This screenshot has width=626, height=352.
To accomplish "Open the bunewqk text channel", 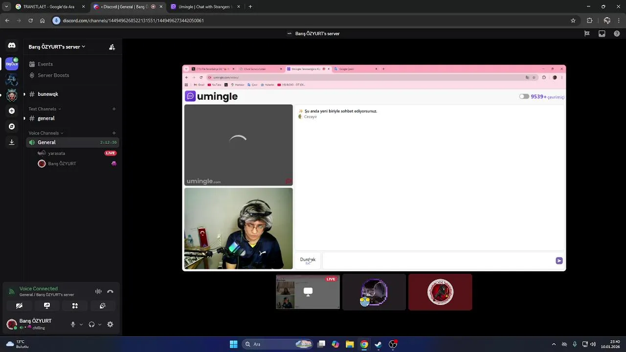I will (72, 94).
